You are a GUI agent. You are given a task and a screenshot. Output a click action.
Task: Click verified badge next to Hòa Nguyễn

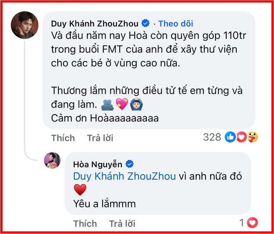point(130,164)
